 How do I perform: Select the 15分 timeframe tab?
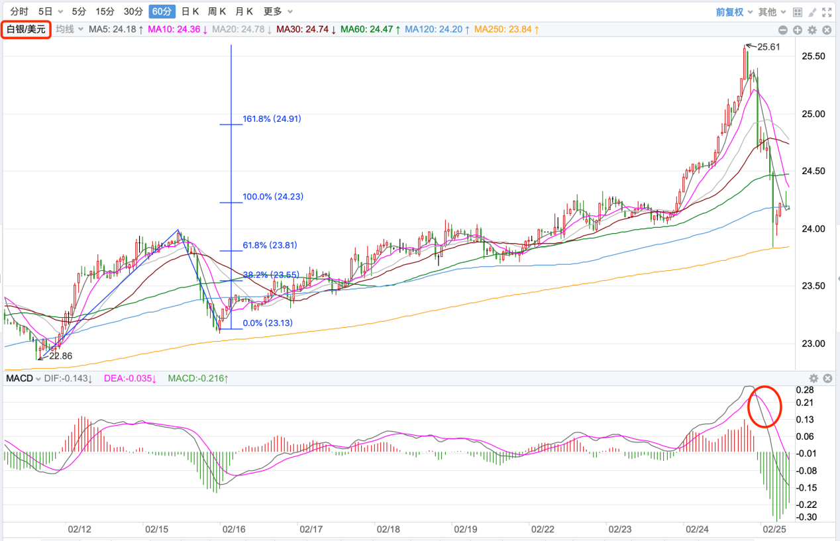[x=105, y=11]
